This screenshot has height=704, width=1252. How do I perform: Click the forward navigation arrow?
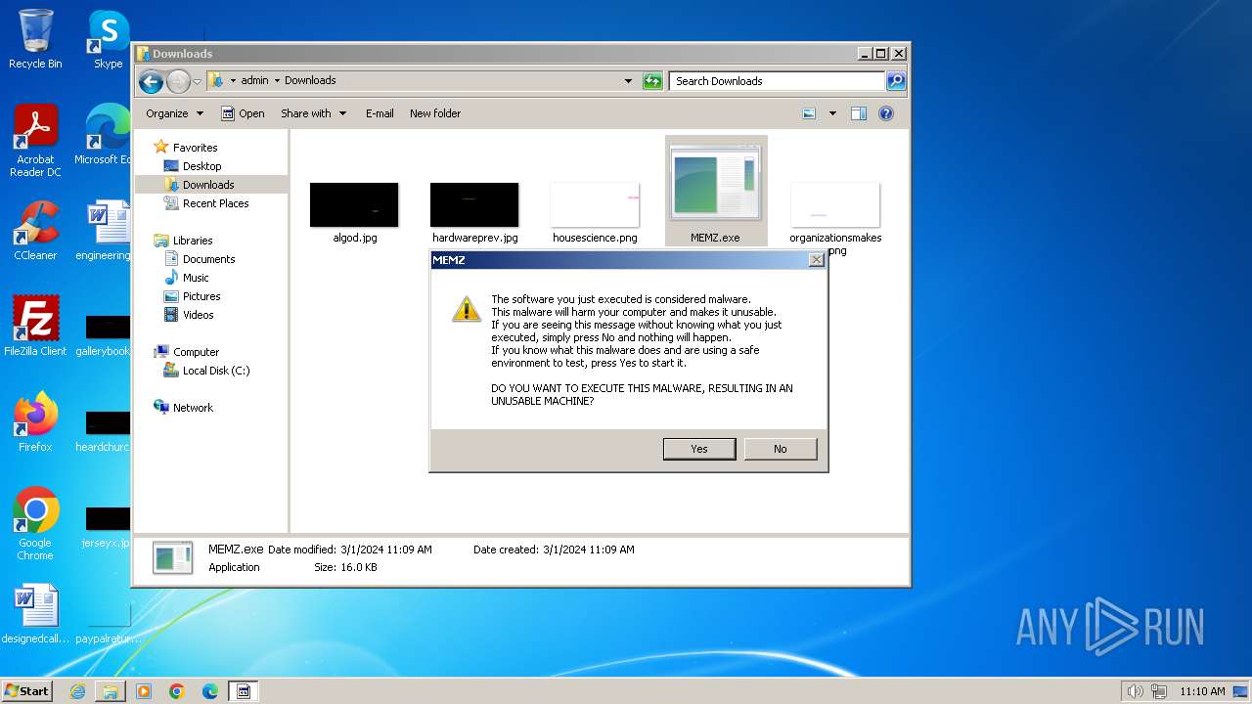178,81
